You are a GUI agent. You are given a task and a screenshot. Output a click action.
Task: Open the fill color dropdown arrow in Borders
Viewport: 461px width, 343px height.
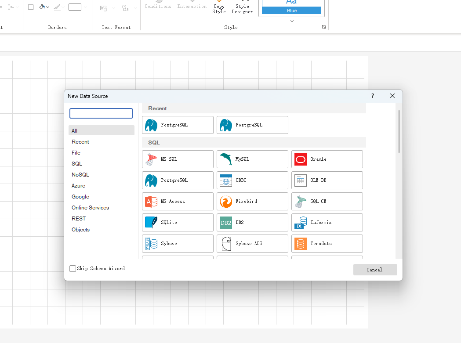click(x=47, y=7)
